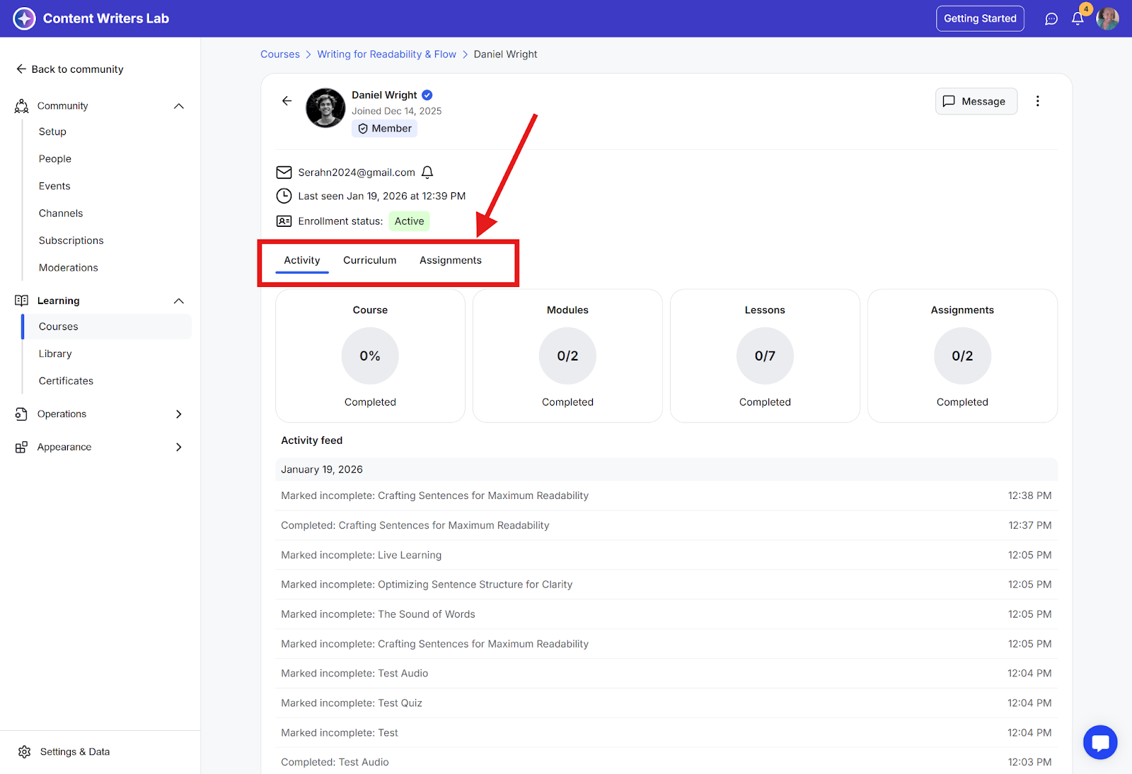
Task: Collapse the Community section chevron
Action: [x=179, y=106]
